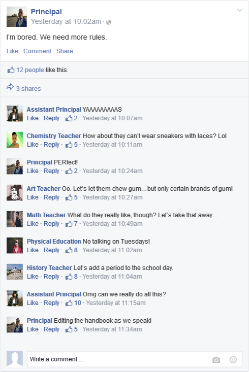Like the Physical Education comment
Screen dimensions: 249x372
[x=33, y=250]
